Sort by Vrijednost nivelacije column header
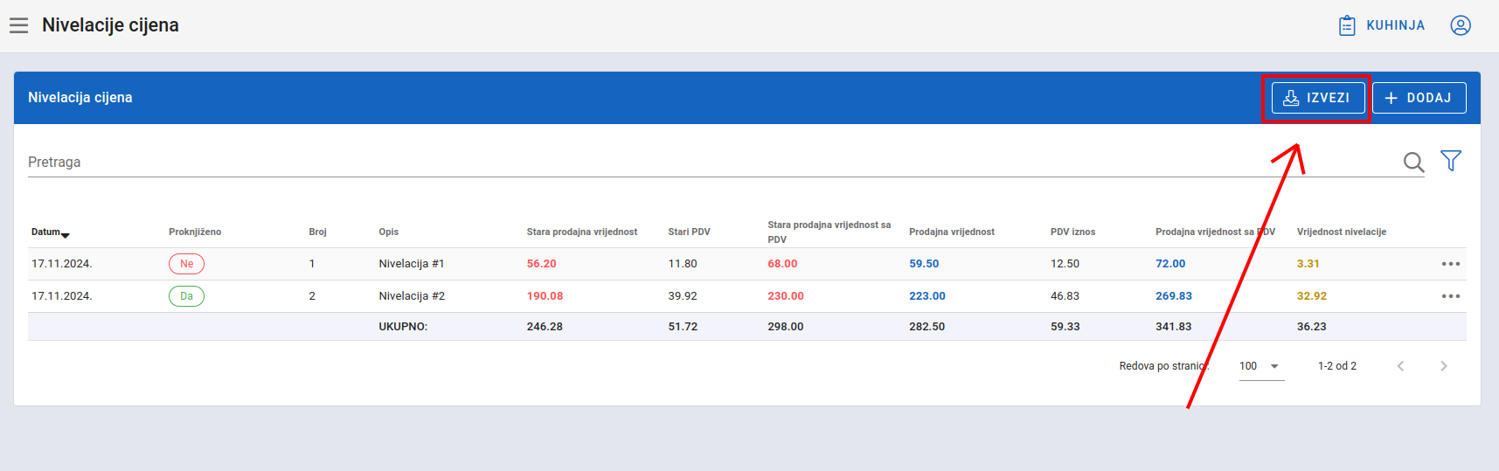 [1342, 232]
